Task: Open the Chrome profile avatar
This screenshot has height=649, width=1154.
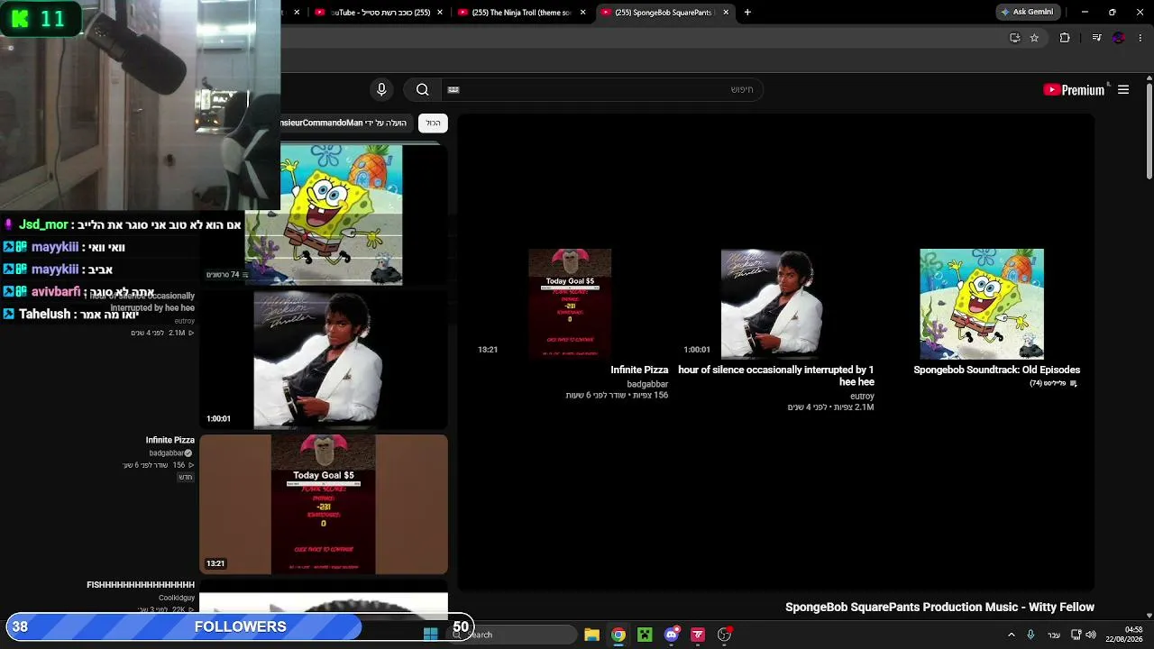Action: (x=1119, y=38)
